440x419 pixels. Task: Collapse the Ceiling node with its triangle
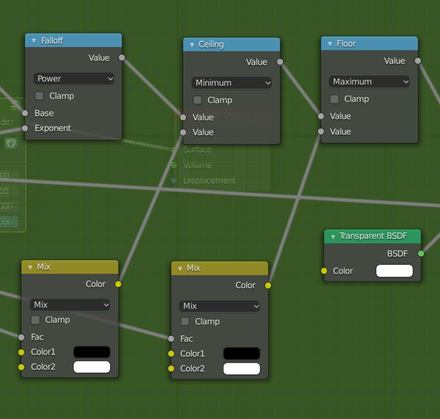(x=192, y=45)
